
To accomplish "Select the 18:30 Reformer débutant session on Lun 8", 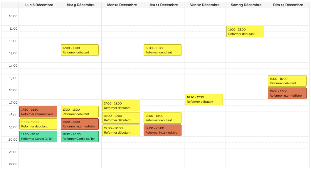I will [x=38, y=124].
